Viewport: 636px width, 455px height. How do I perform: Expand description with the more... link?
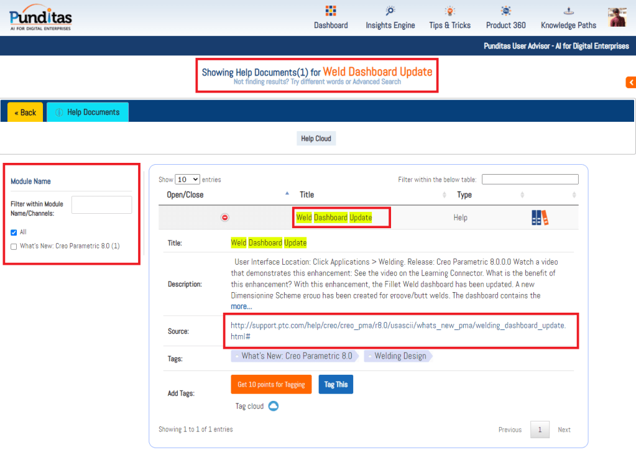click(x=241, y=306)
